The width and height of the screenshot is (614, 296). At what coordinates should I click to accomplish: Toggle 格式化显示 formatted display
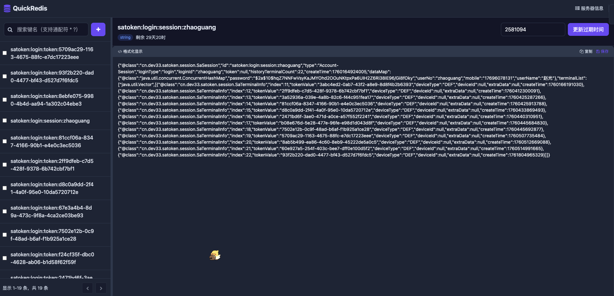click(x=130, y=52)
